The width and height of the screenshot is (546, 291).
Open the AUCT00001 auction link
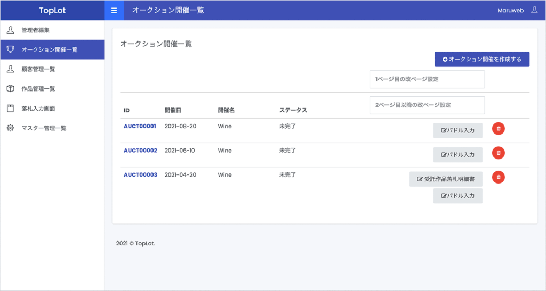(140, 127)
